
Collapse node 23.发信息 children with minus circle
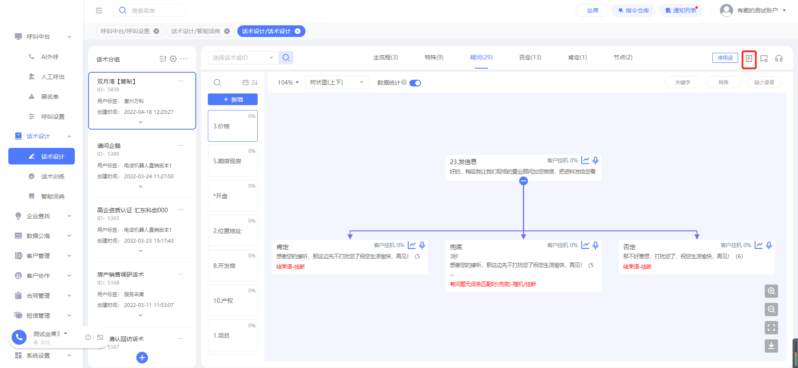524,181
